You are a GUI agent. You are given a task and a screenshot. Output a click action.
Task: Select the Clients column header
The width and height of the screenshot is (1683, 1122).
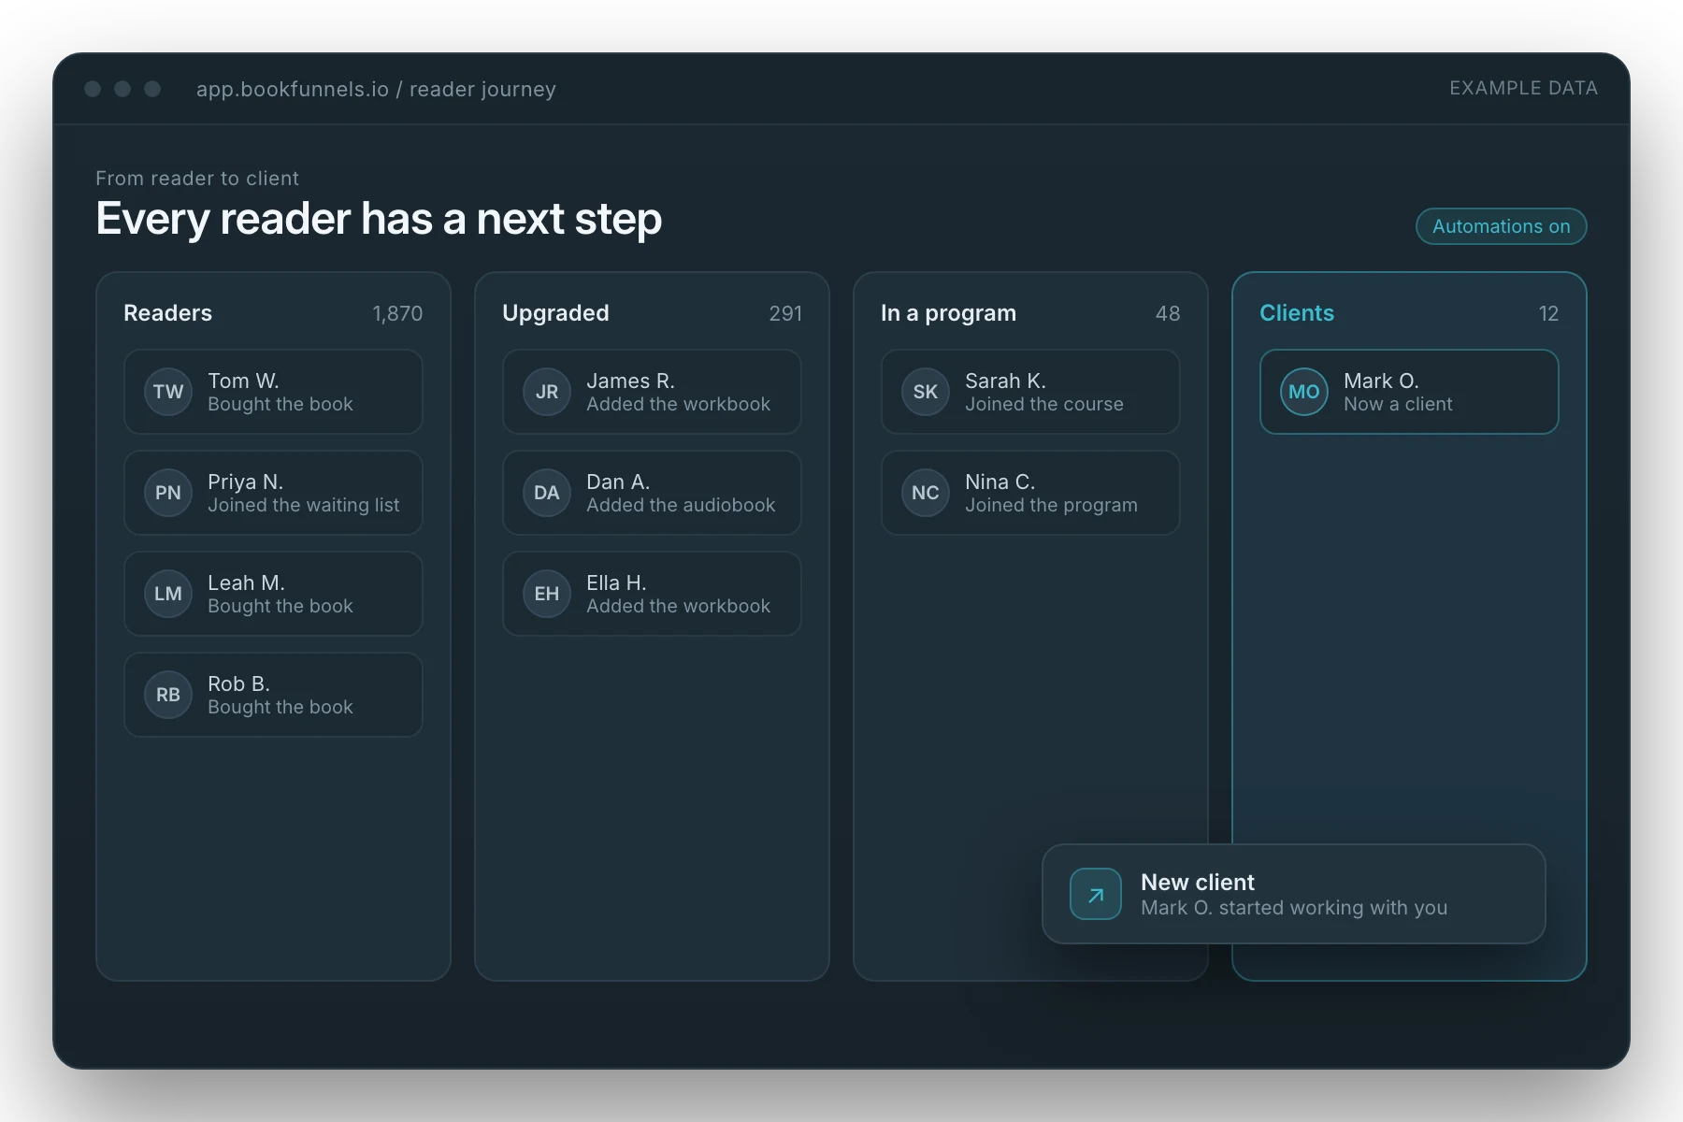[1297, 313]
